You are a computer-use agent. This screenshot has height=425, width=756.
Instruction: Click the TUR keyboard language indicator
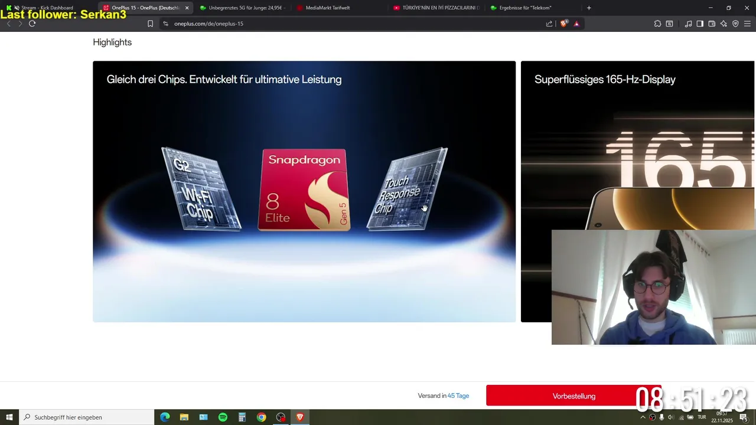tap(702, 417)
